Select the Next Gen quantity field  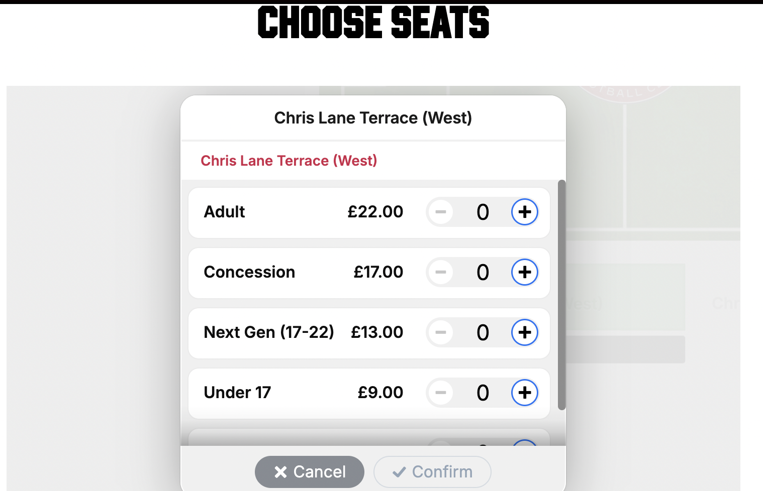click(x=483, y=333)
